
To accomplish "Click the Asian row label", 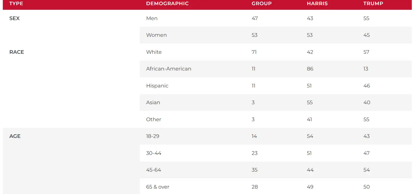I will pyautogui.click(x=153, y=102).
